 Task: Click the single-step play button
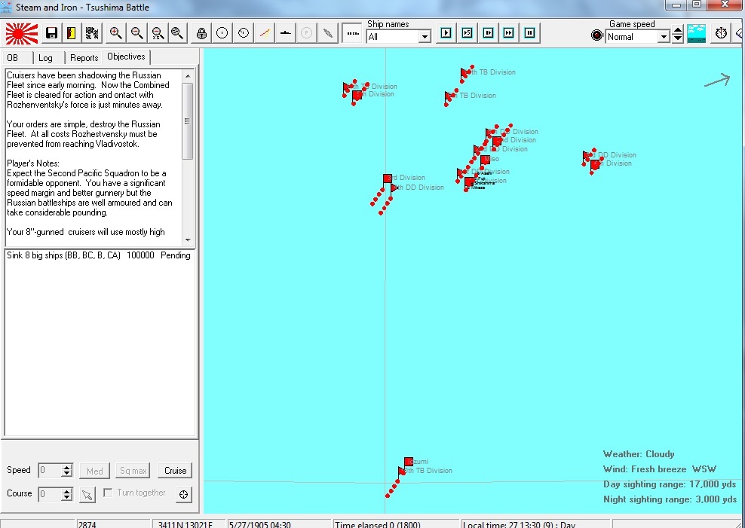click(446, 32)
